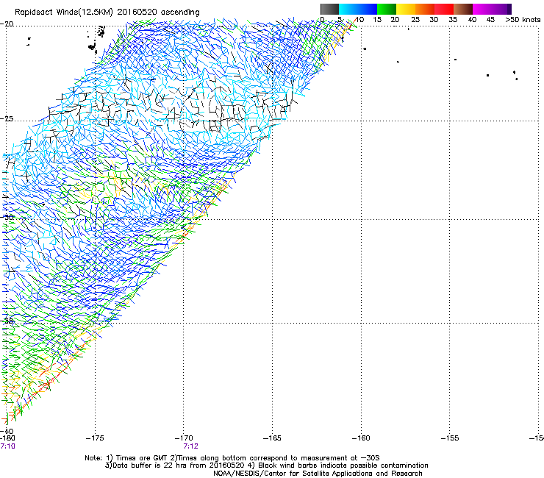Image resolution: width=544 pixels, height=478 pixels.
Task: Click the 'Rapidscat Winds(12.5KM)' title text
Action: click(x=64, y=13)
